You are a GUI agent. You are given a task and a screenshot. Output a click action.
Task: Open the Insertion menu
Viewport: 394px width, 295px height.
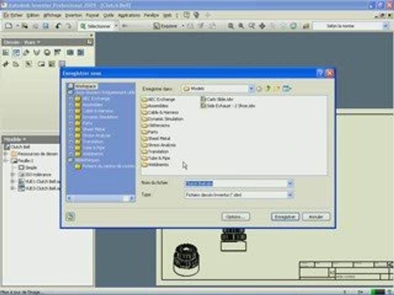click(73, 15)
